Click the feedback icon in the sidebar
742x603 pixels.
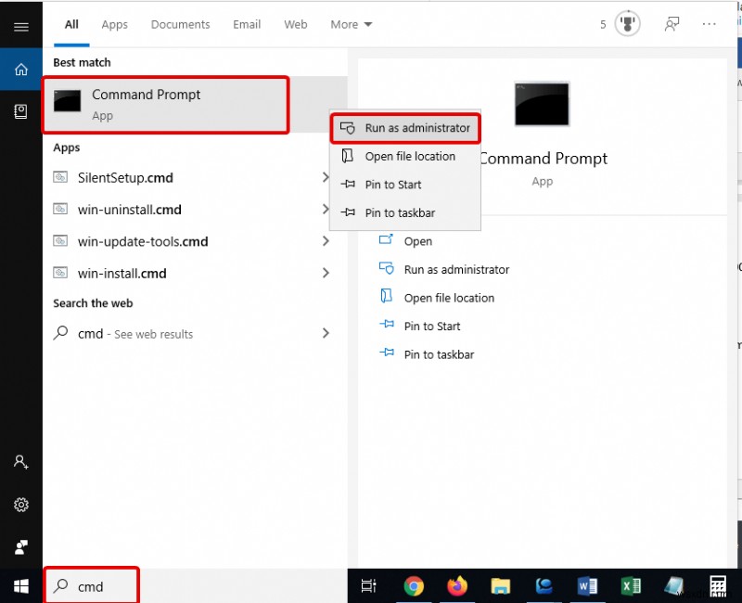(x=20, y=547)
